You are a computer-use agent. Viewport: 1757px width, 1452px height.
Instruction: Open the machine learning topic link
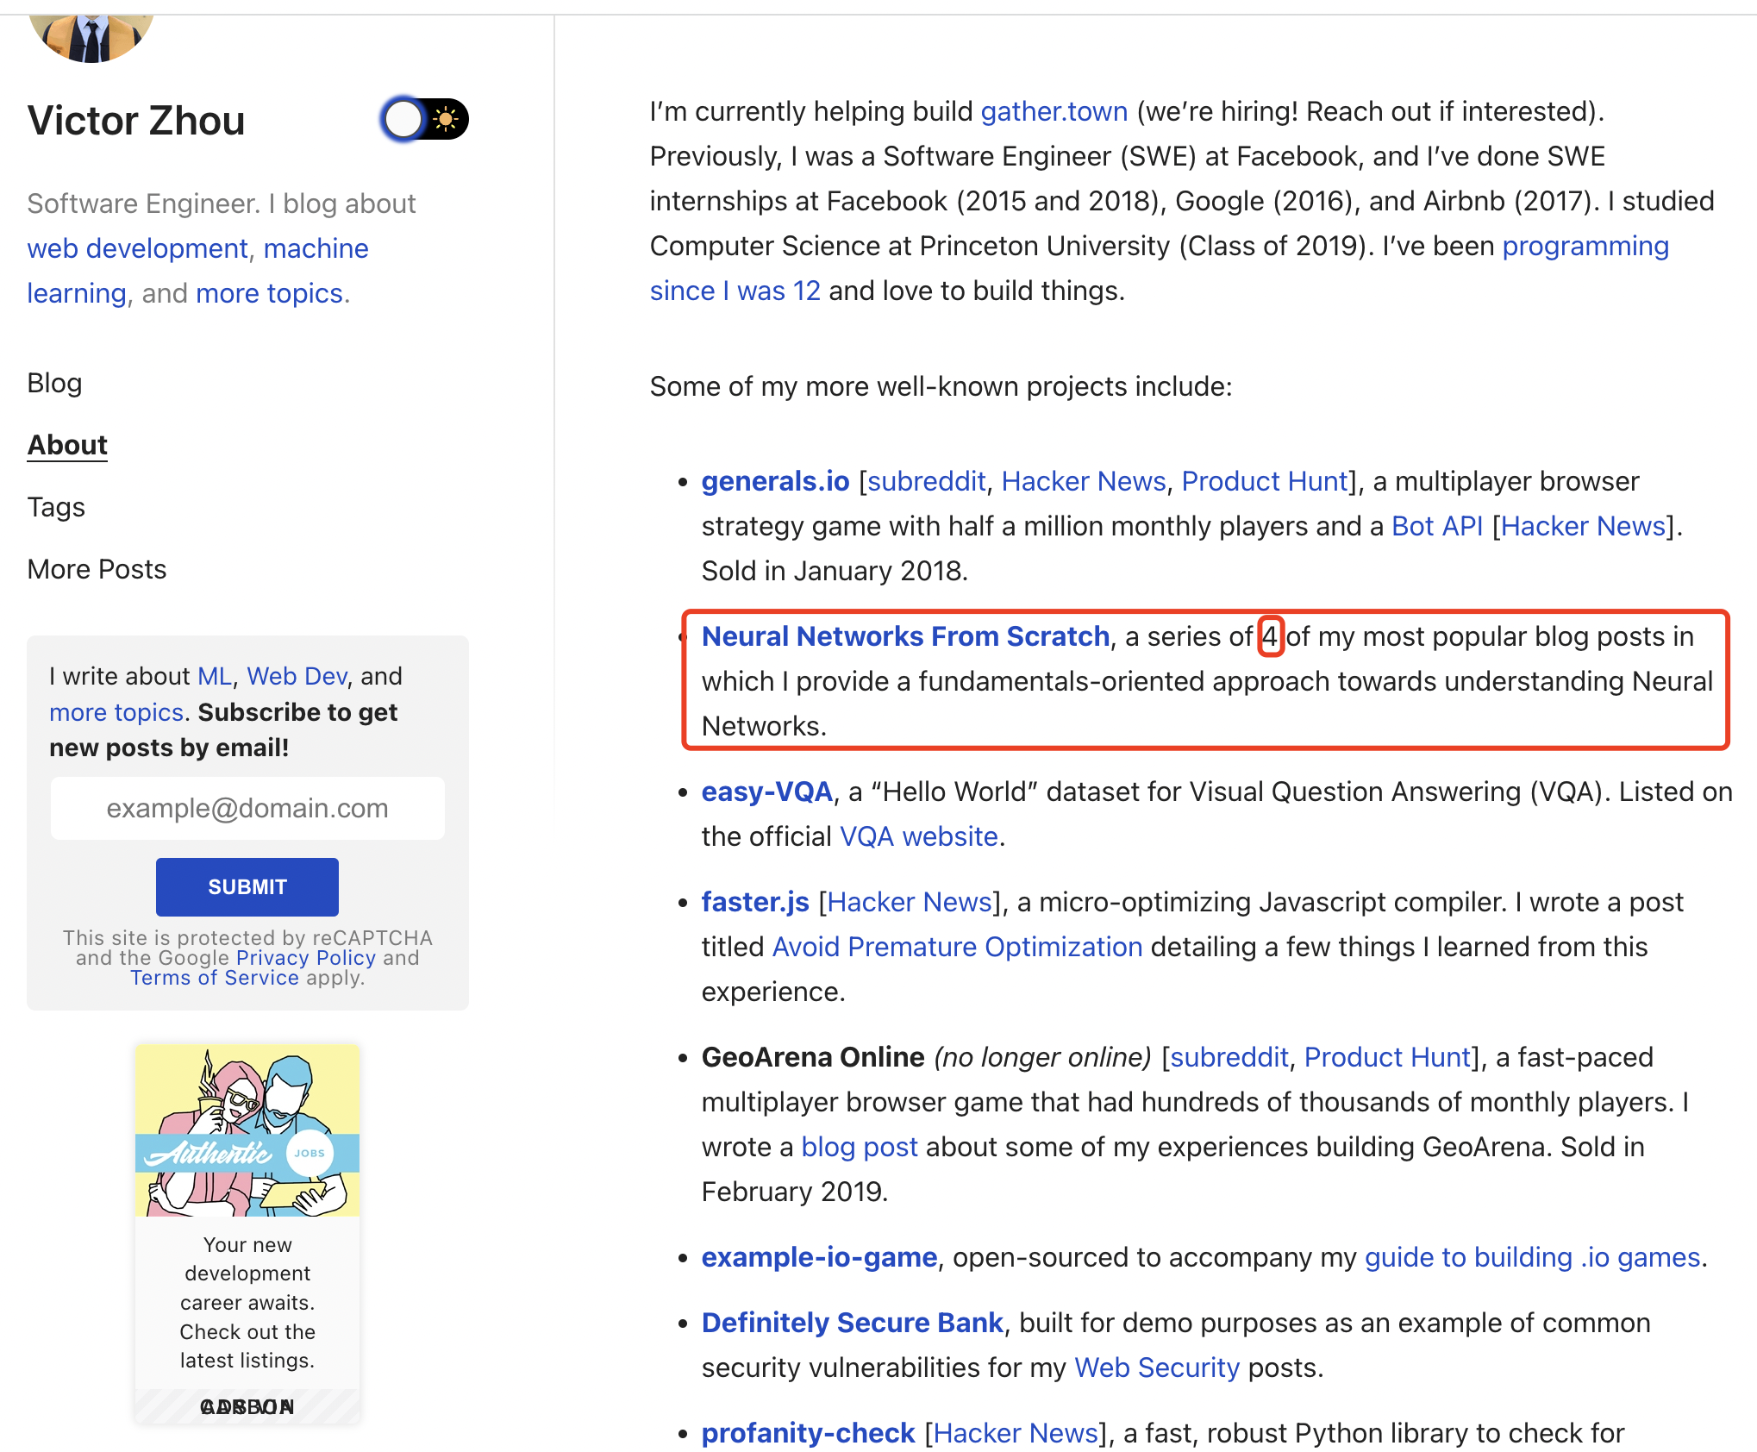(197, 271)
